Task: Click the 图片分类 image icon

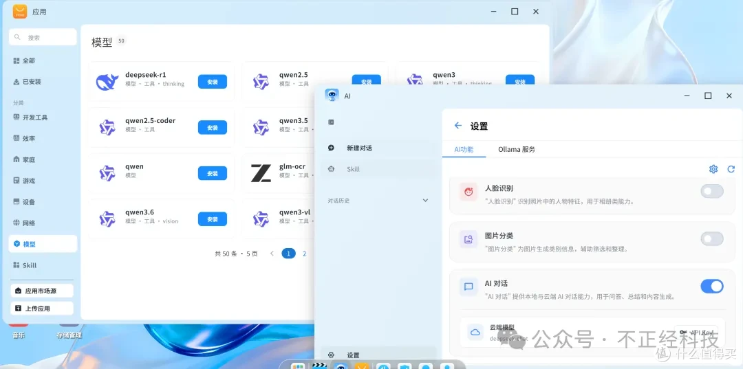Action: 469,239
